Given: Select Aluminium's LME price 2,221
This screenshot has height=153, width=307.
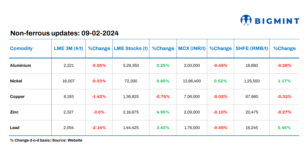Looking at the screenshot, I should pyautogui.click(x=69, y=66).
